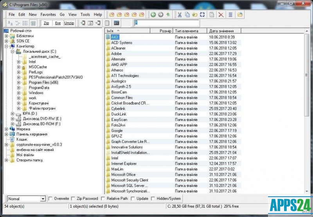Toggle the Hidden/System checkbox
Image resolution: width=313 pixels, height=217 pixels.
[153, 199]
